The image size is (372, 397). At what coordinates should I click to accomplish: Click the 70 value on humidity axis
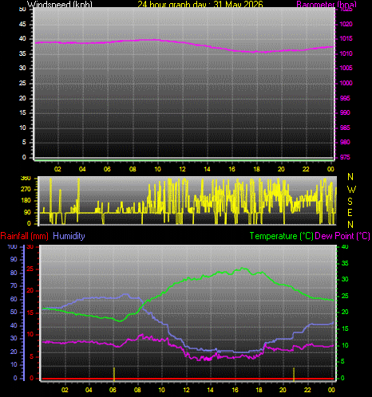pos(14,286)
